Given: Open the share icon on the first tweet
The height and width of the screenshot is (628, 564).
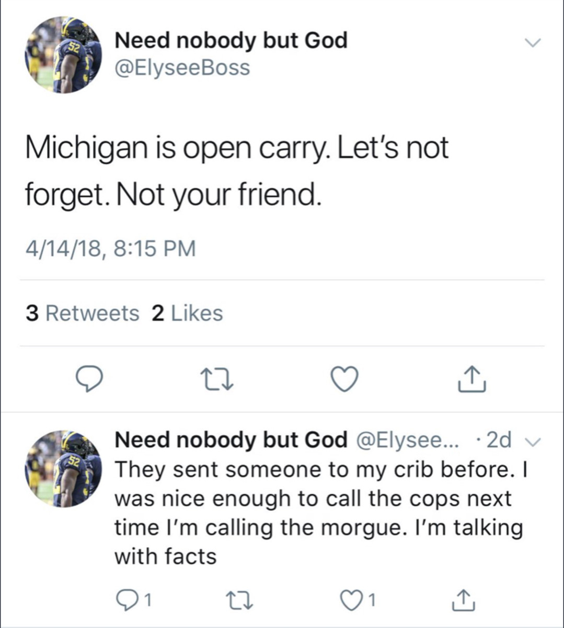Looking at the screenshot, I should 471,379.
